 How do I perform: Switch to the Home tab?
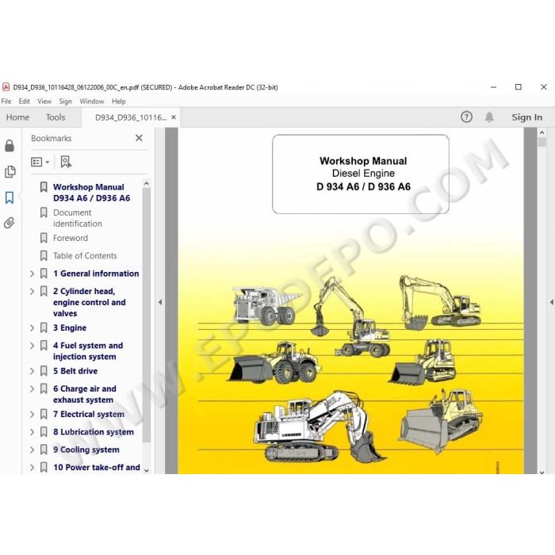point(17,117)
